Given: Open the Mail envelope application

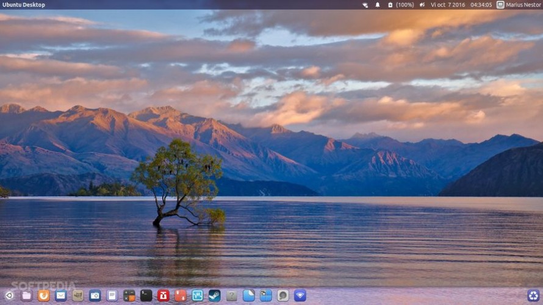Looking at the screenshot, I should (x=60, y=296).
